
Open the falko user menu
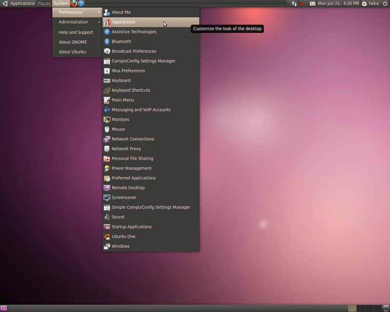(x=370, y=3)
